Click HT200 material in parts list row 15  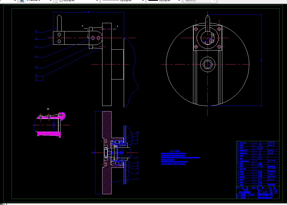[x=260, y=148]
